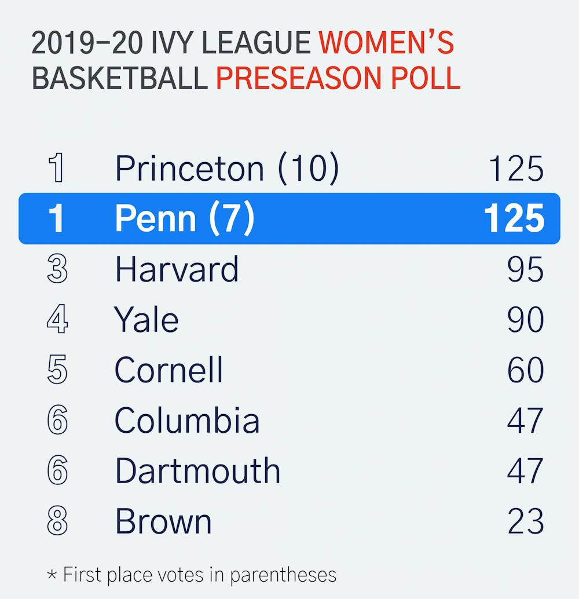Select the Brown team name
The image size is (579, 599).
pyautogui.click(x=163, y=521)
